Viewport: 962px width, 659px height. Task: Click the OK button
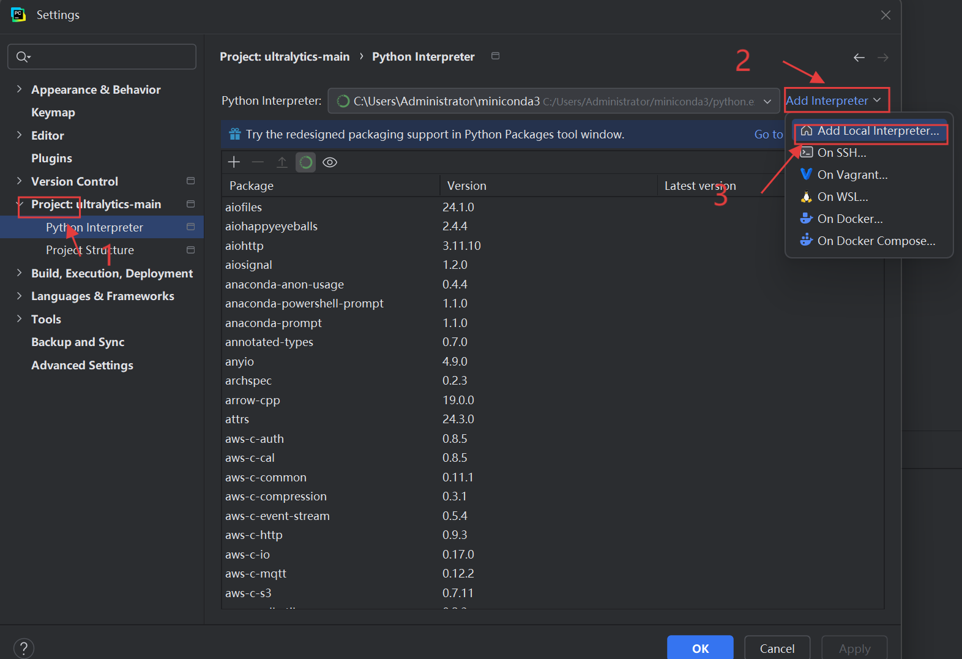[700, 648]
